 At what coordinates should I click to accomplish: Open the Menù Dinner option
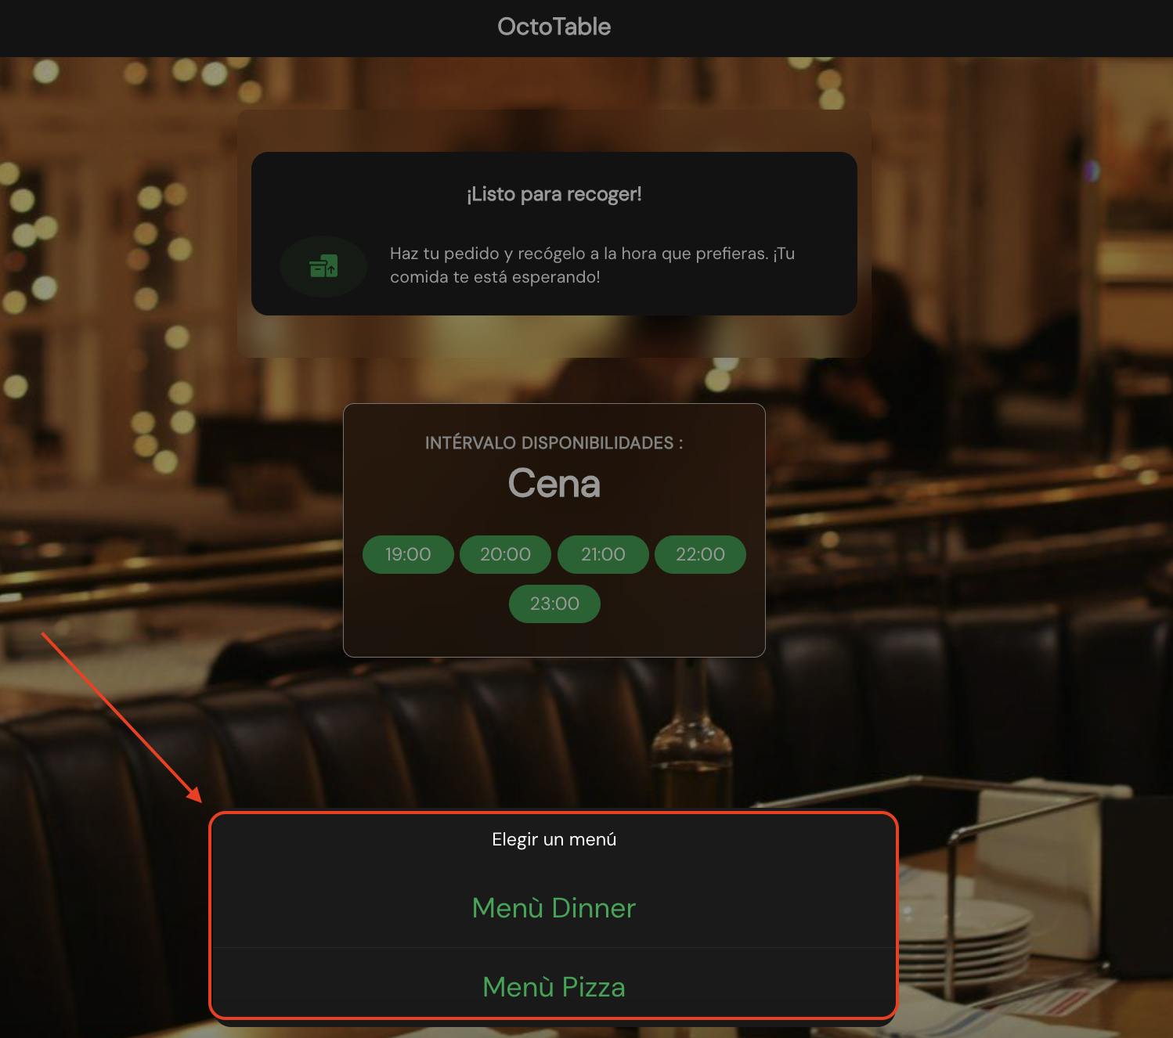coord(554,908)
